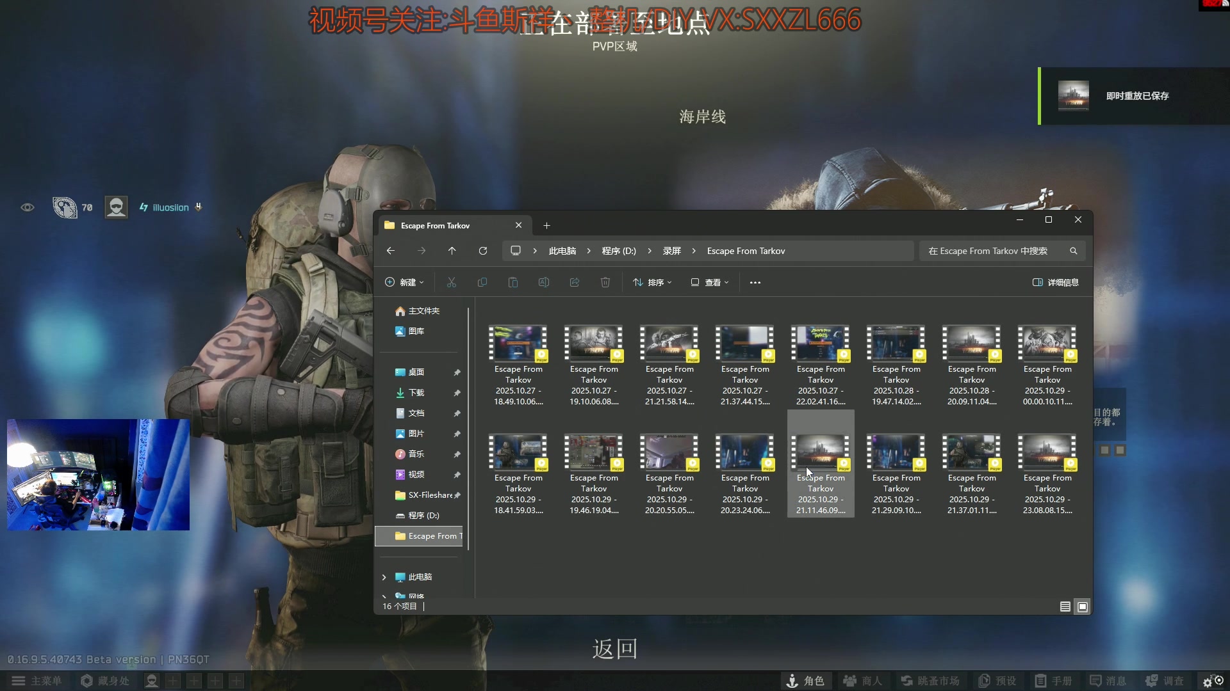Select video file dated 2025.10.29 23.08.08
Image resolution: width=1230 pixels, height=691 pixels.
click(x=1047, y=473)
